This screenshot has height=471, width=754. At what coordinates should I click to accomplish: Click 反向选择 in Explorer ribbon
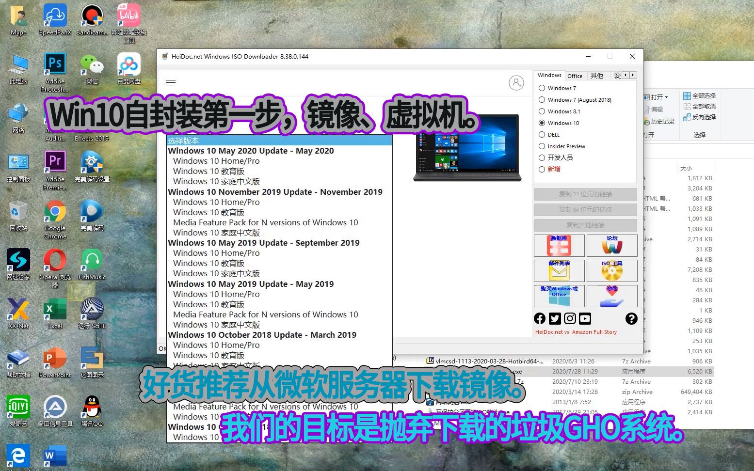coord(699,117)
